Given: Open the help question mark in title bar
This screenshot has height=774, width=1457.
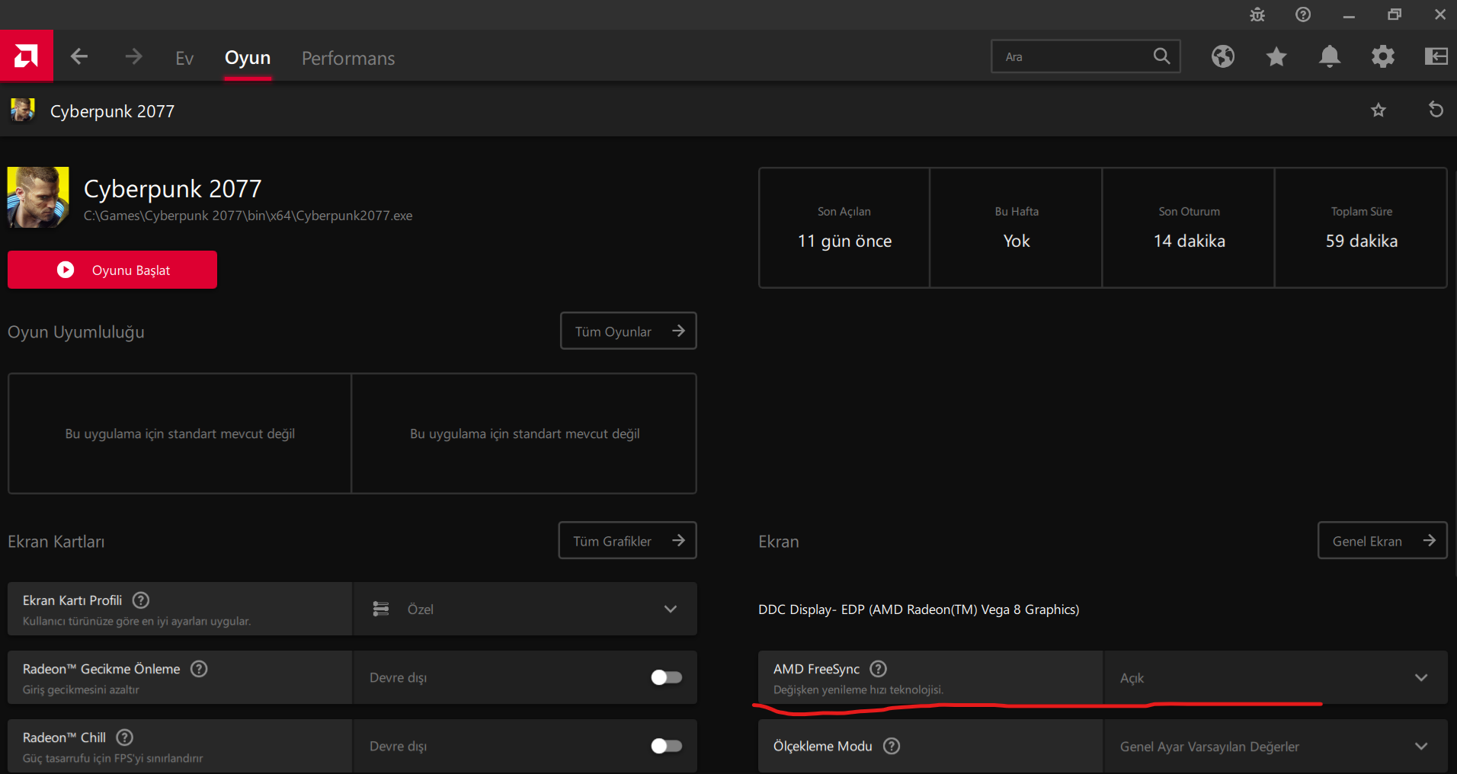Looking at the screenshot, I should coord(1303,14).
